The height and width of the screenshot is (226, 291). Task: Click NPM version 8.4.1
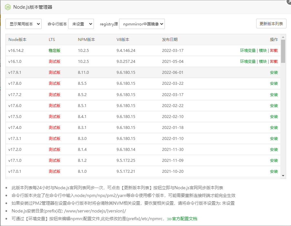82,117
